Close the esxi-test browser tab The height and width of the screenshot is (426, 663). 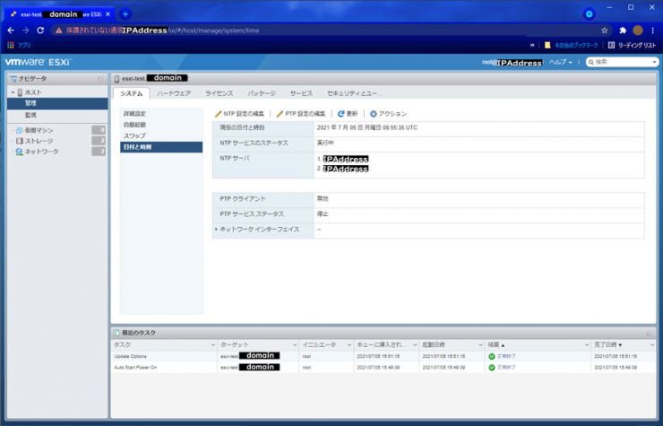pos(108,14)
